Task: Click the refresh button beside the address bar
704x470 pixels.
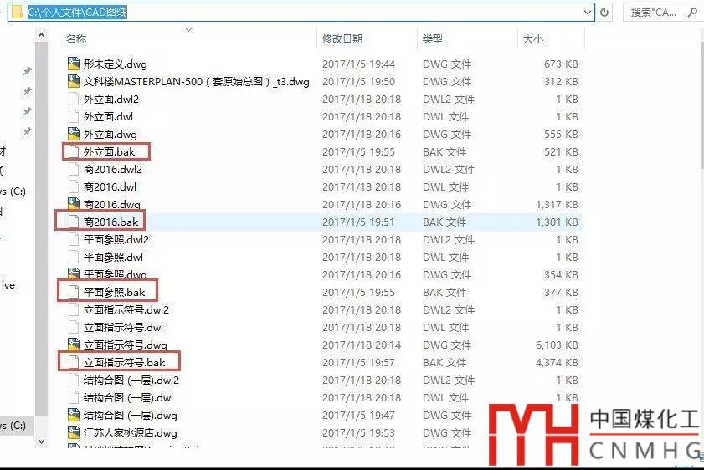Action: coord(604,12)
